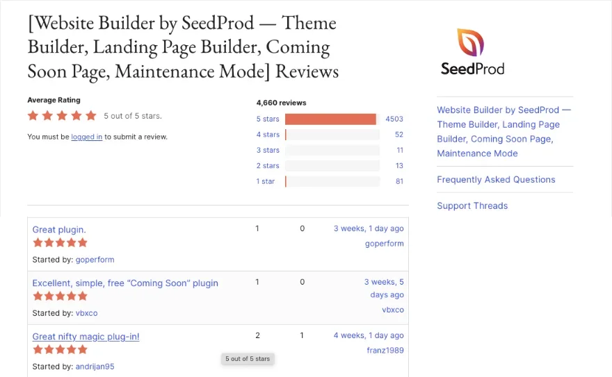Click stars under Great nifty magic review
The width and height of the screenshot is (612, 377).
(60, 350)
